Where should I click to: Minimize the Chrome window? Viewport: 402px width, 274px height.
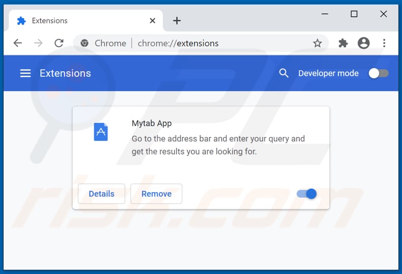coord(325,14)
